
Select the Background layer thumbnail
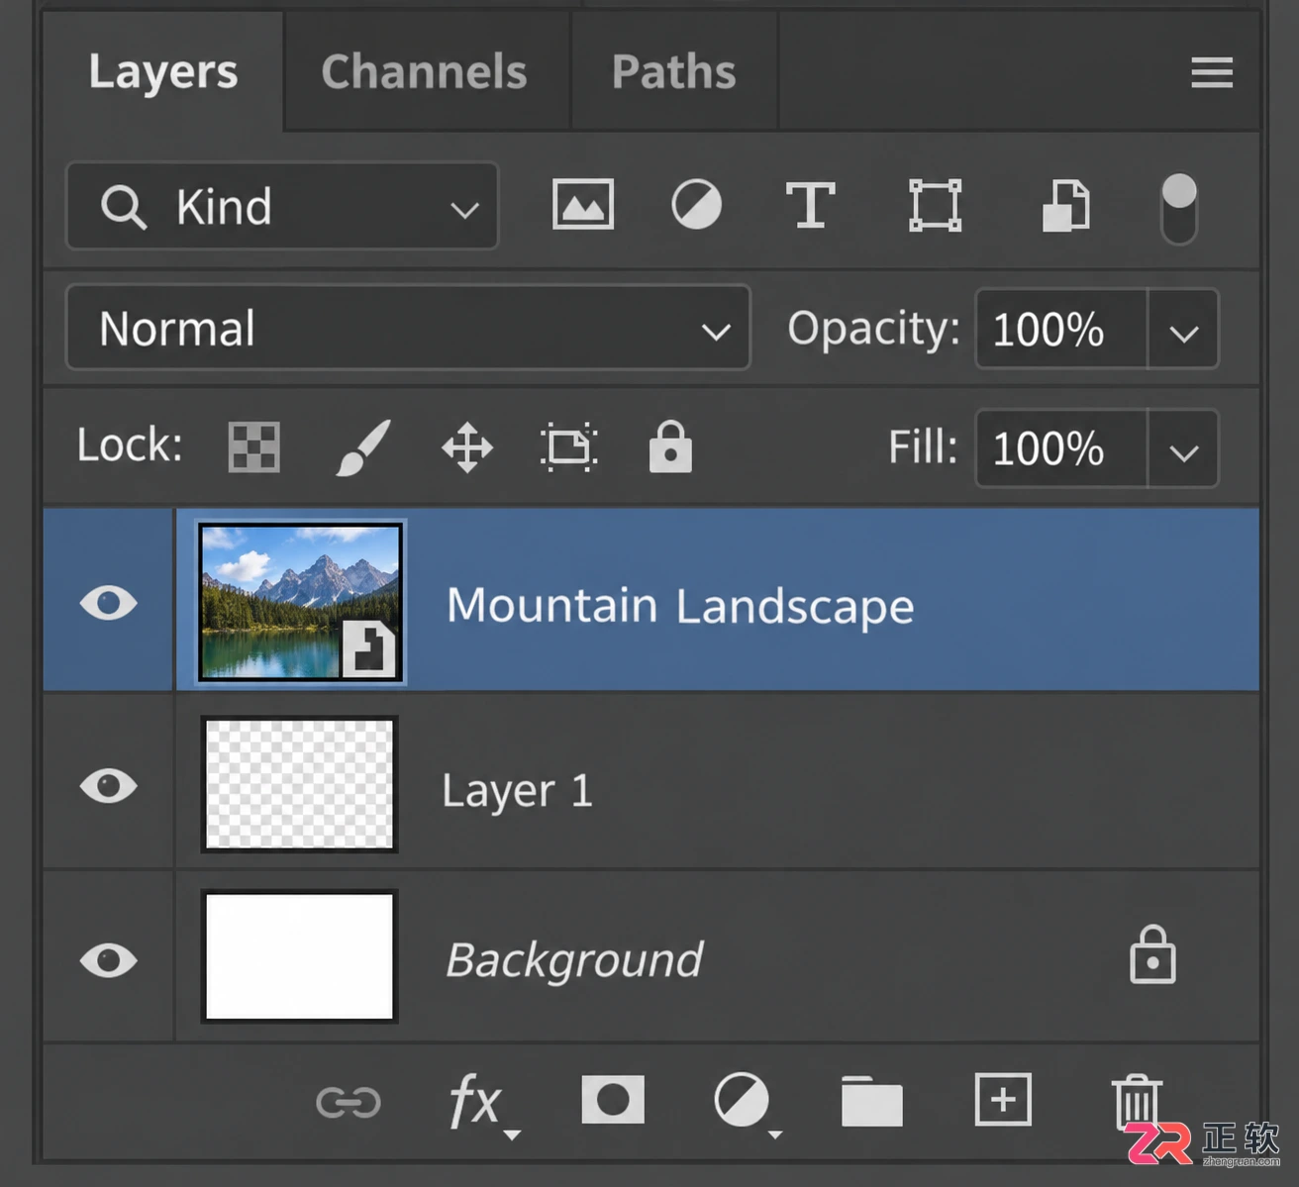[x=299, y=956]
